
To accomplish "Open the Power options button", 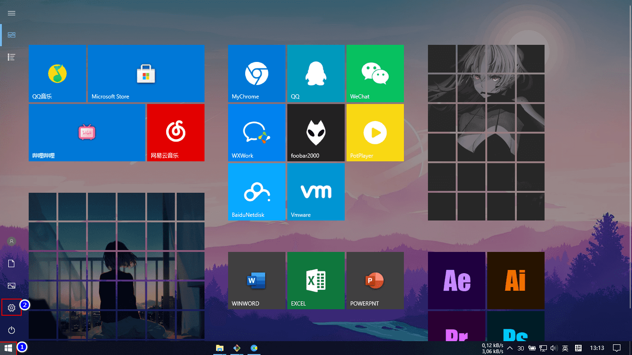I will [x=12, y=330].
